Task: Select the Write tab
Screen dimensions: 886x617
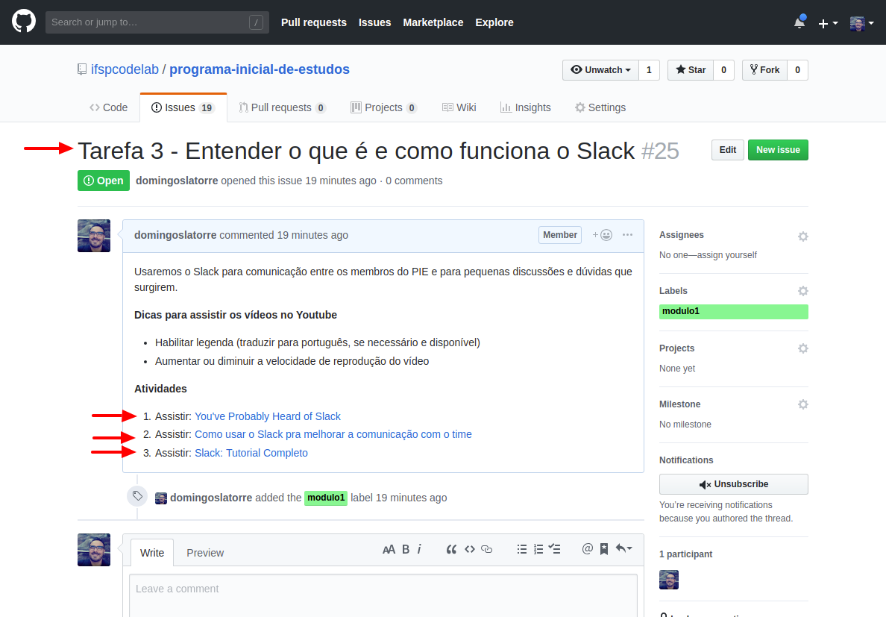Action: (152, 553)
